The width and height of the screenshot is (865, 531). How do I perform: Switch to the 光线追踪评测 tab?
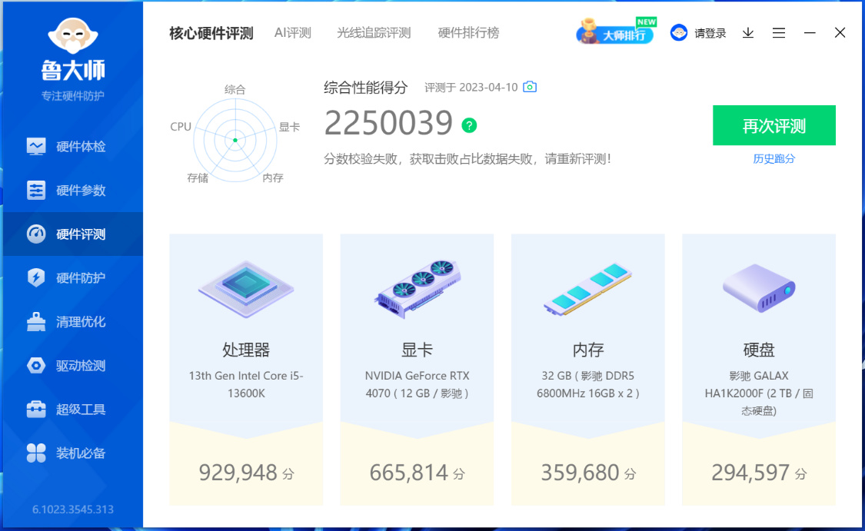coord(374,33)
